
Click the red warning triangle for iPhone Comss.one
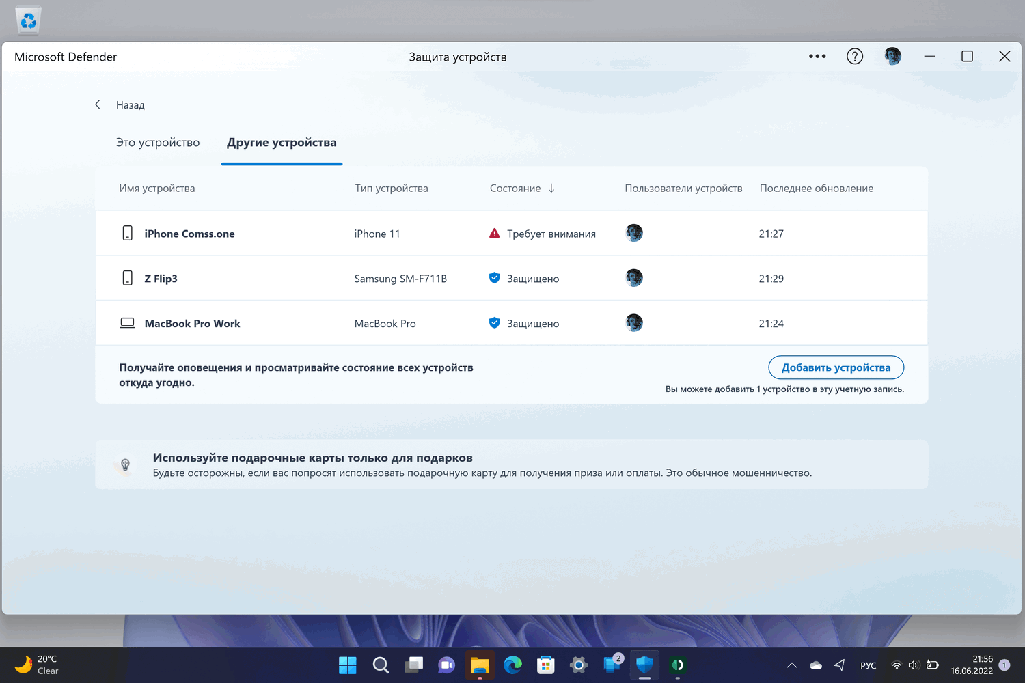tap(495, 233)
